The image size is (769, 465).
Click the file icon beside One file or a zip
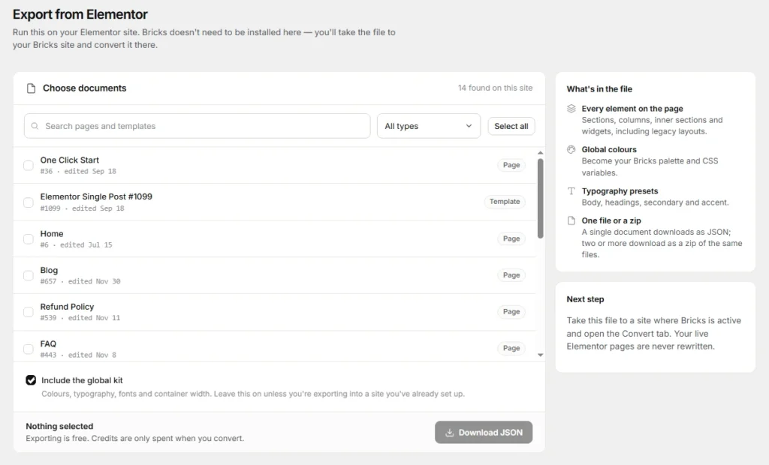point(571,220)
